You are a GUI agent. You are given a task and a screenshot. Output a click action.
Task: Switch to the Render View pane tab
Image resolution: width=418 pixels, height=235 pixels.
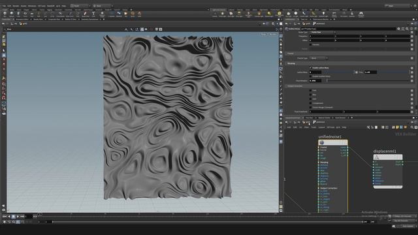[38, 19]
